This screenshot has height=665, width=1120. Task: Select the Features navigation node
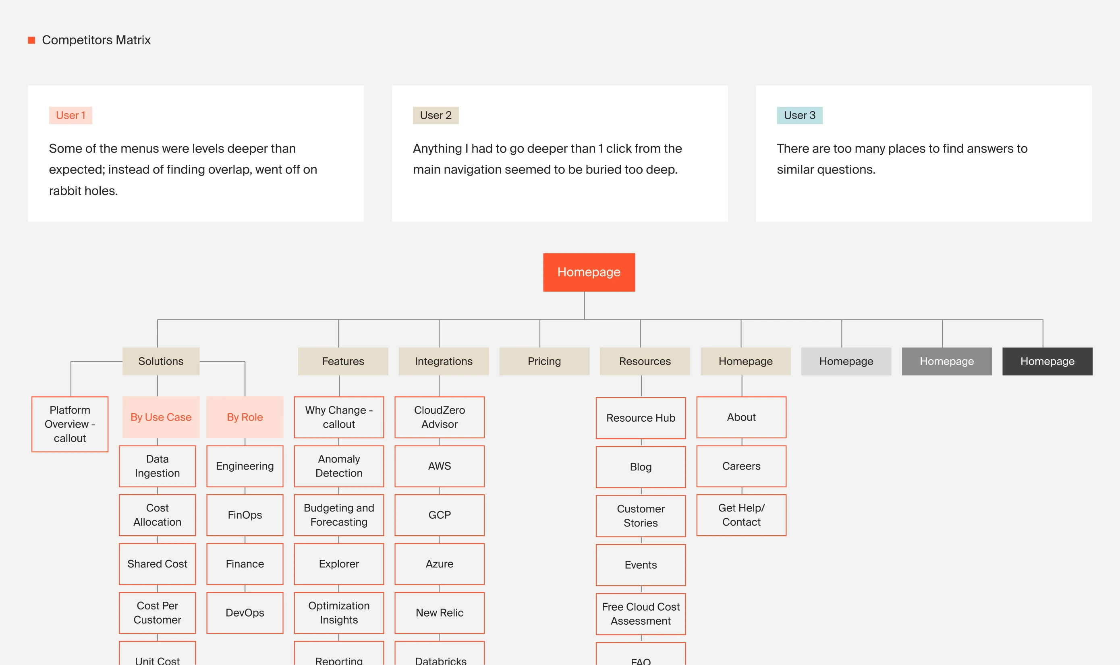point(343,361)
